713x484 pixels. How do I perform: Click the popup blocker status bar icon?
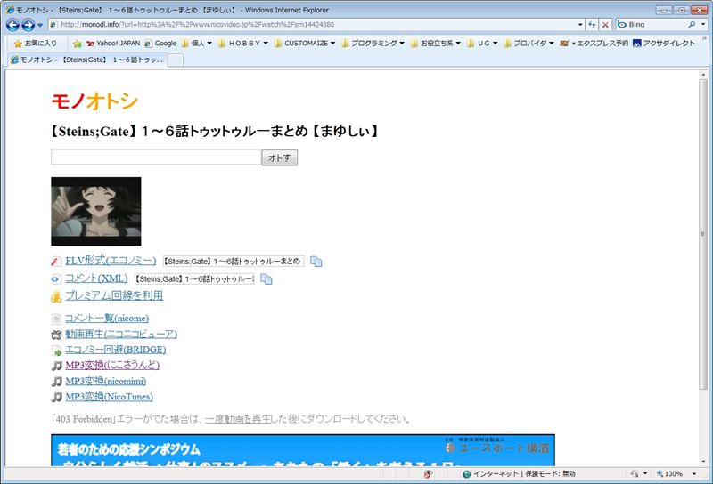click(x=428, y=474)
